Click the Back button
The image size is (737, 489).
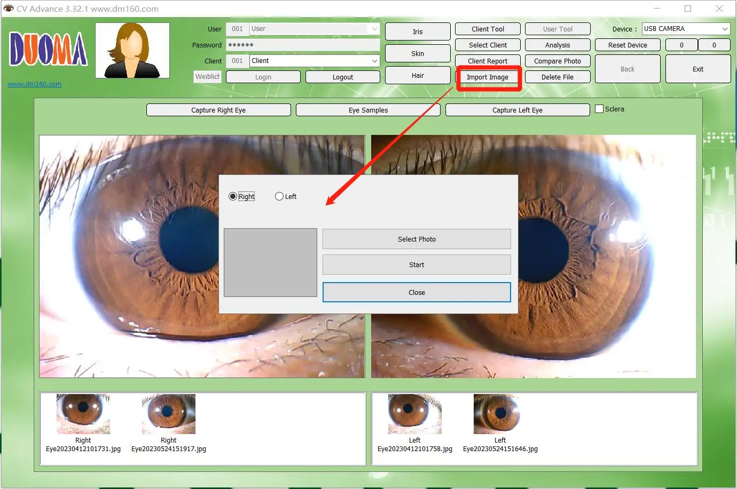click(x=628, y=69)
